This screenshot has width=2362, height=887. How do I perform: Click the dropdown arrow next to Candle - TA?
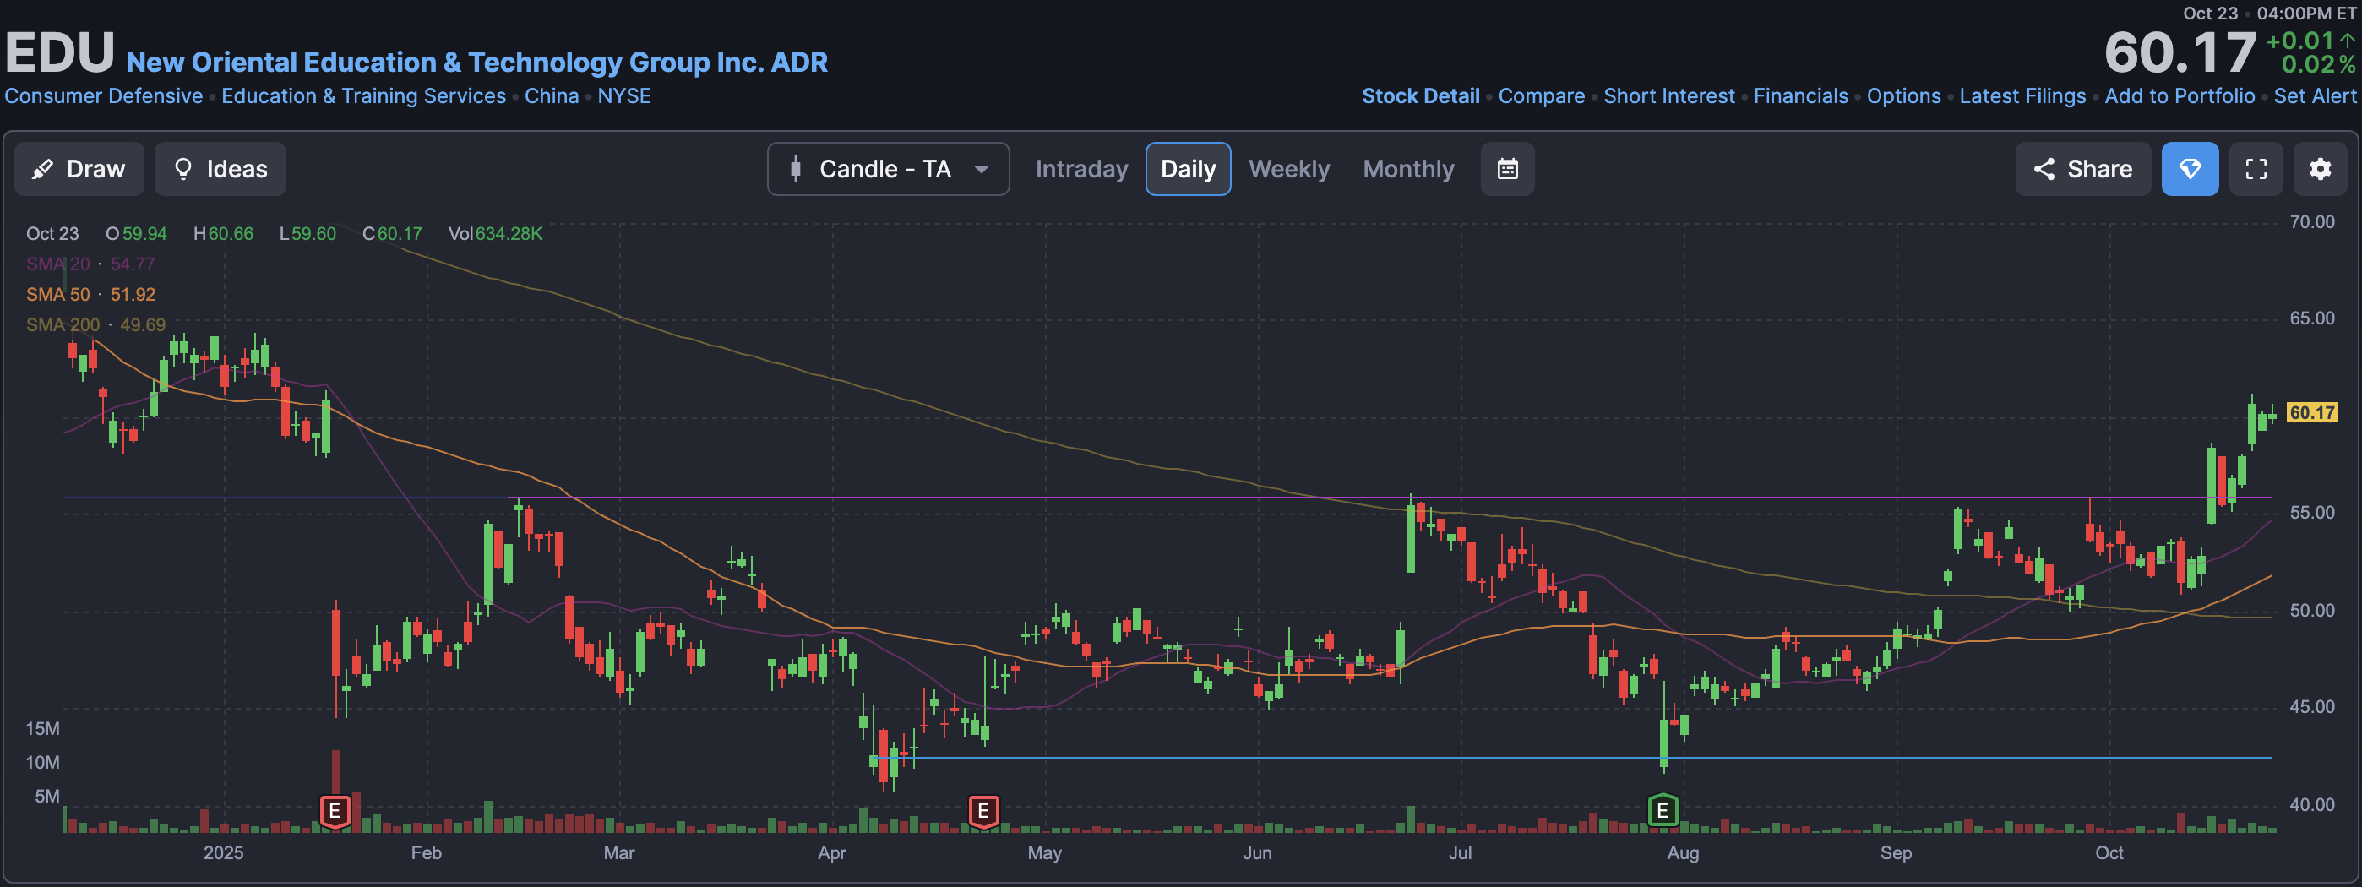(982, 169)
